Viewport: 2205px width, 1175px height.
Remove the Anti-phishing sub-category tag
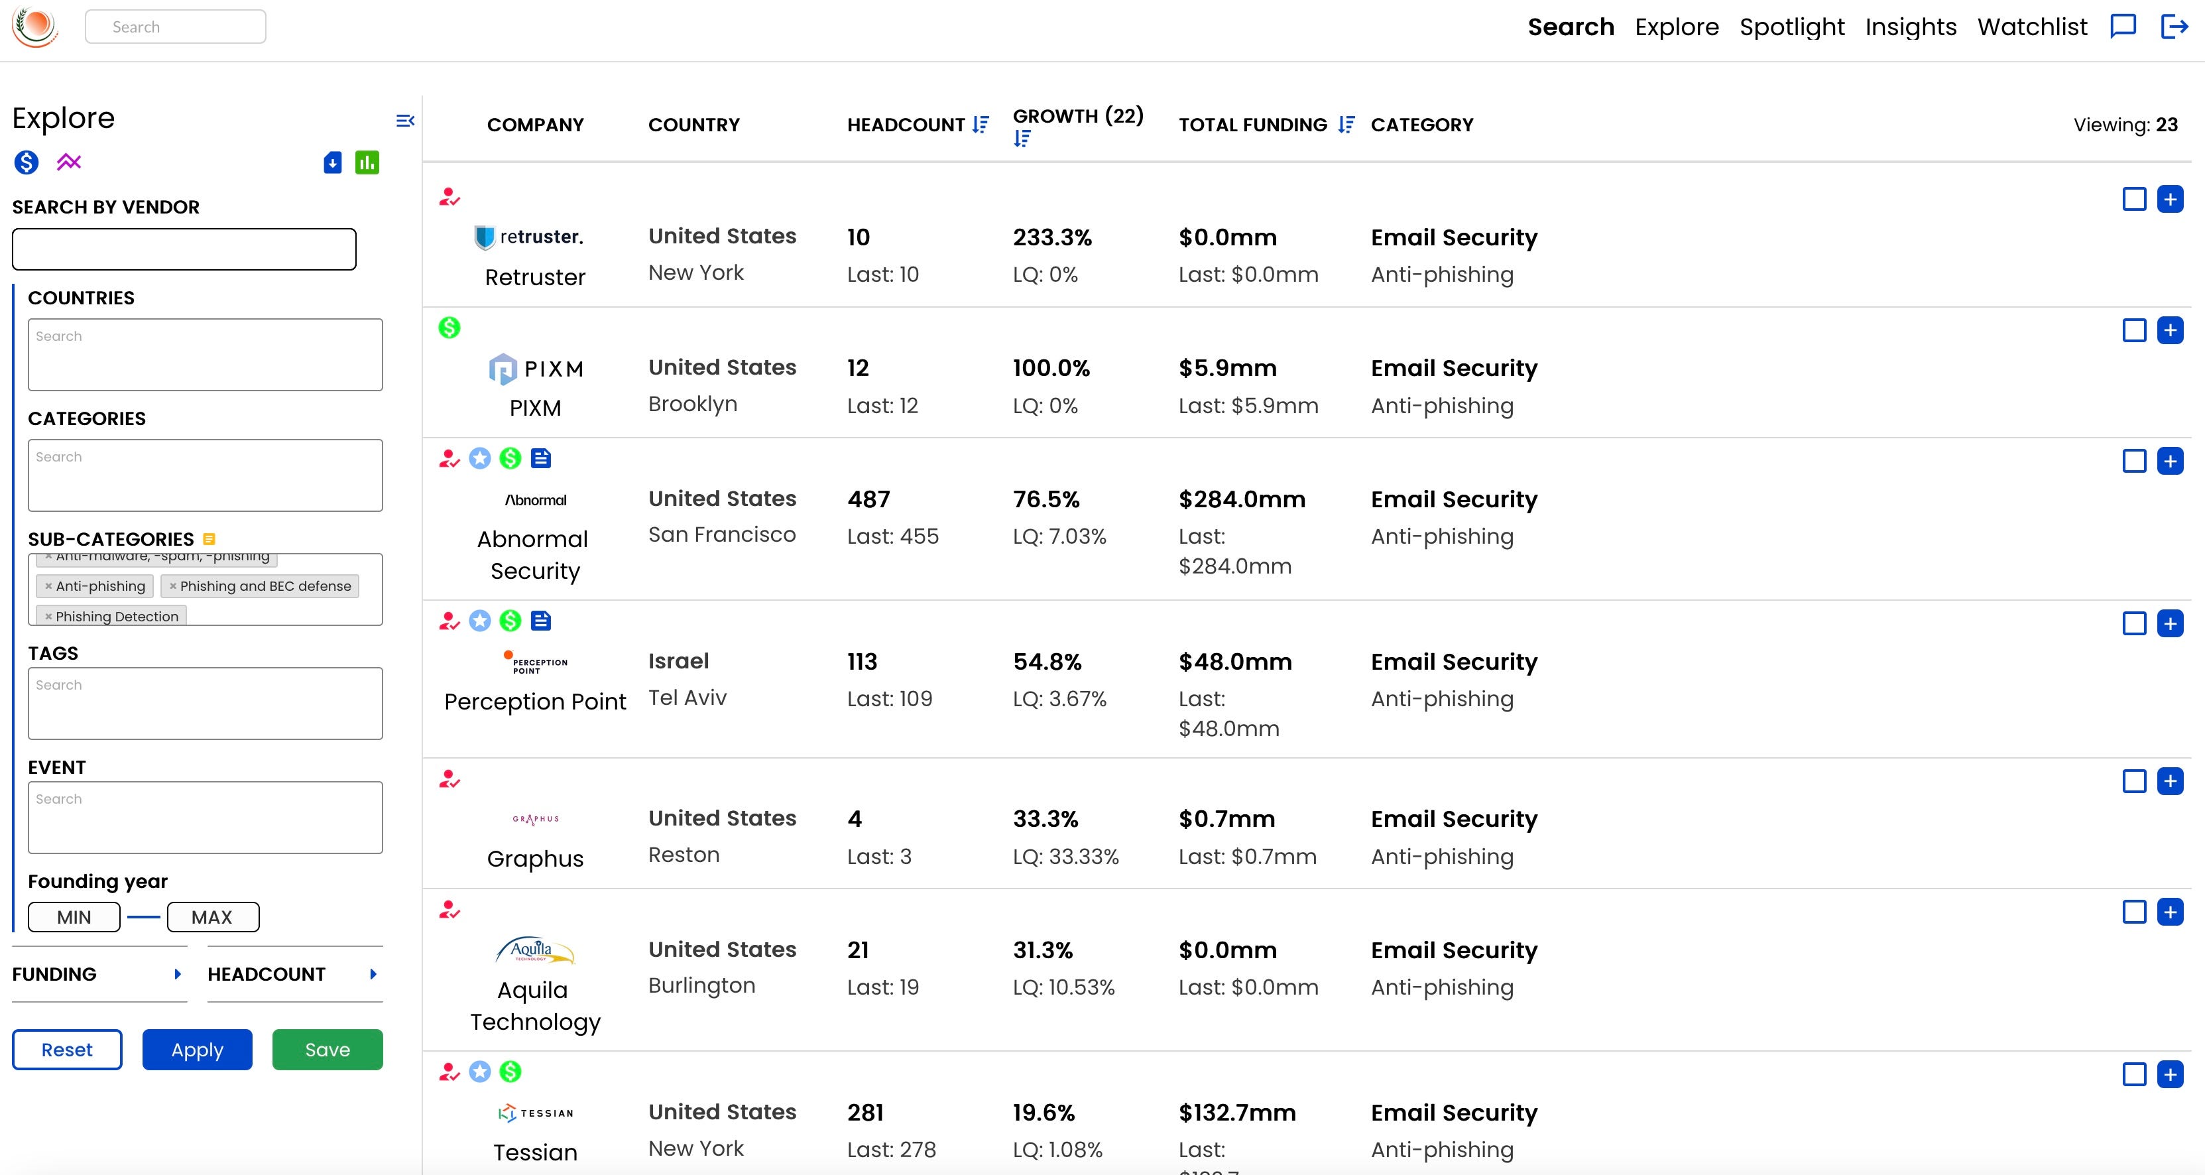coord(49,586)
